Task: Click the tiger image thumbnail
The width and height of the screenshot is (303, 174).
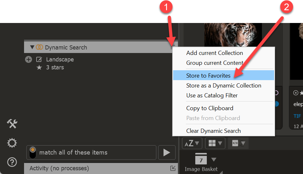Action: pyautogui.click(x=233, y=35)
